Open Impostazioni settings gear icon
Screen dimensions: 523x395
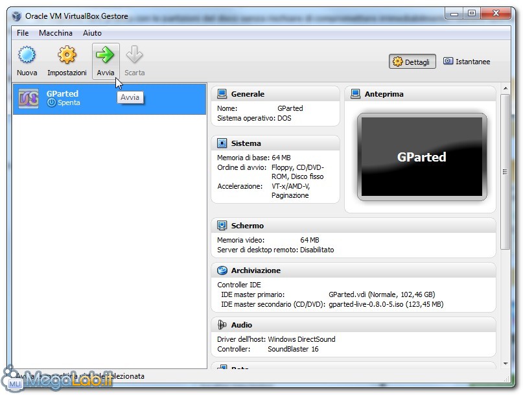click(67, 56)
